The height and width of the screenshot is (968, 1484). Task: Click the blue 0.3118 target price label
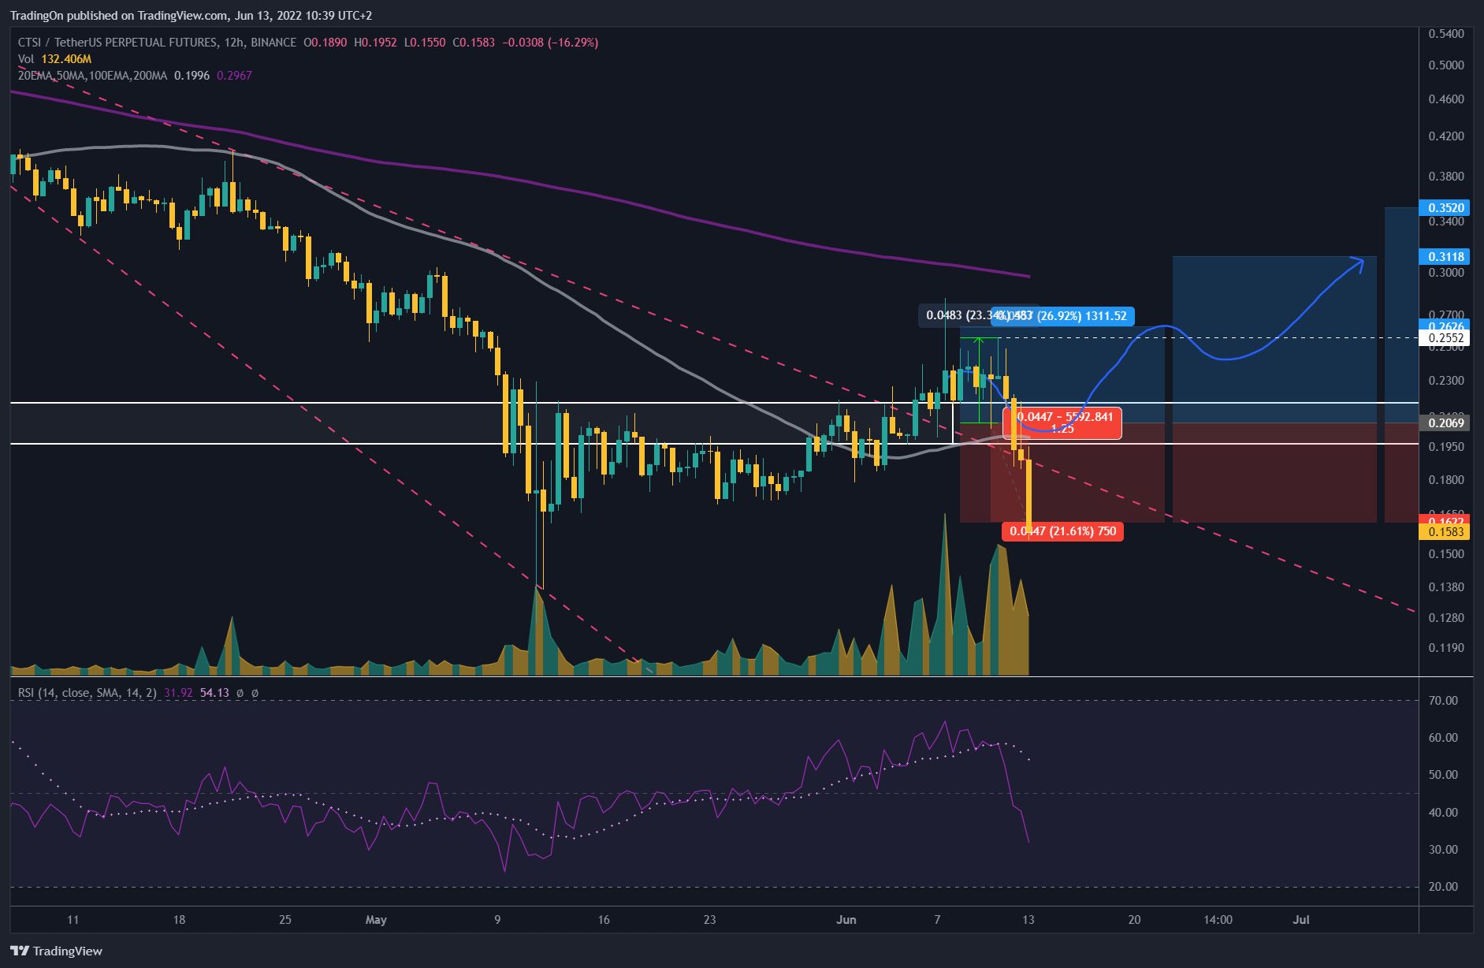[1445, 256]
